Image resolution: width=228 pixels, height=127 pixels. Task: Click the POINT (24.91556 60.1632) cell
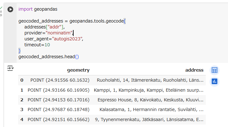click(x=60, y=80)
